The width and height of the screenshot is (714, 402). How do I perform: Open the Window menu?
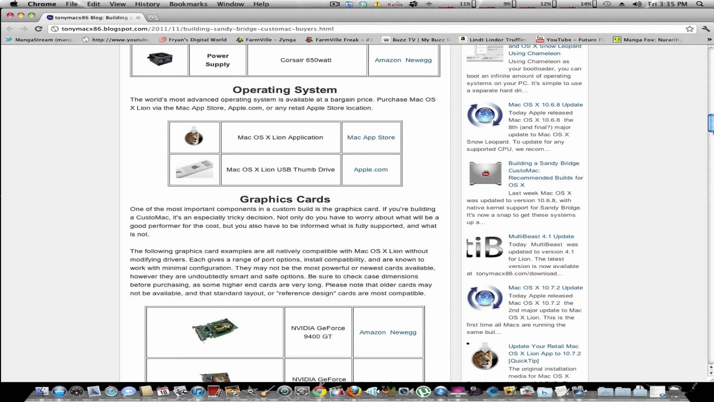point(230,4)
